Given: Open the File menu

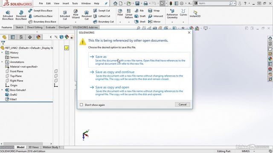Looking at the screenshot, I should tap(41, 3).
